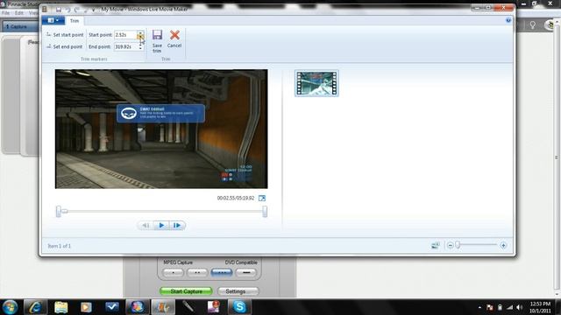Open Movie Maker Help question mark icon

[508, 20]
